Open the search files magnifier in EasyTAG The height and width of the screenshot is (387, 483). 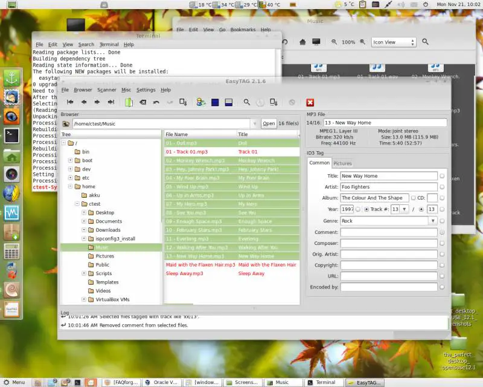[246, 102]
